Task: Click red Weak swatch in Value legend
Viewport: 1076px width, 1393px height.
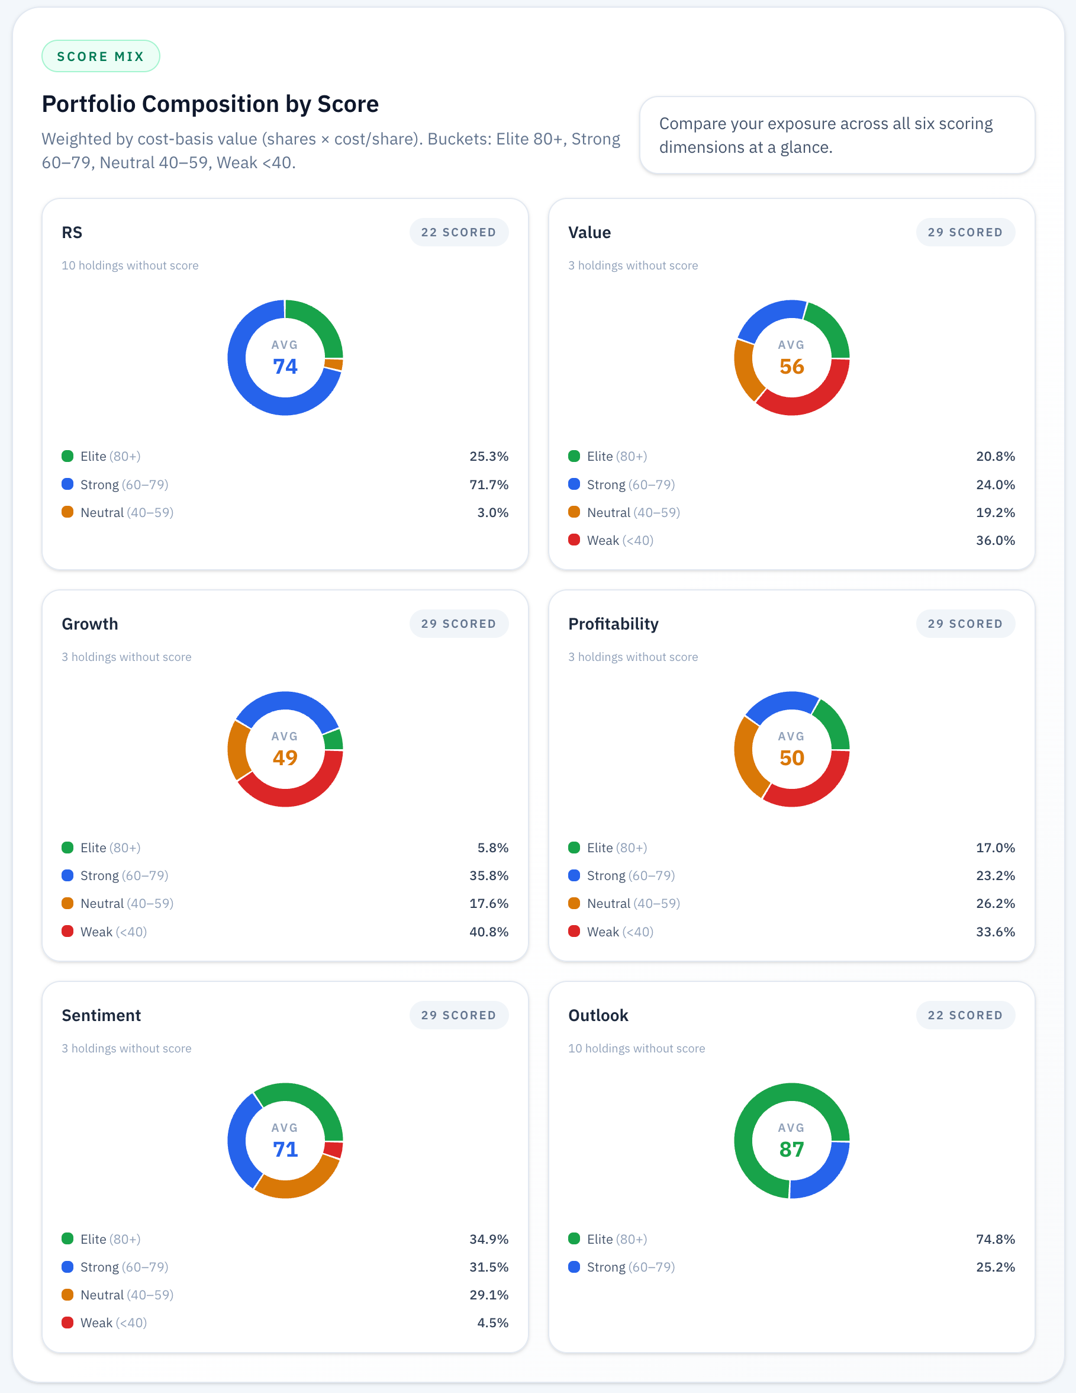Action: (574, 540)
